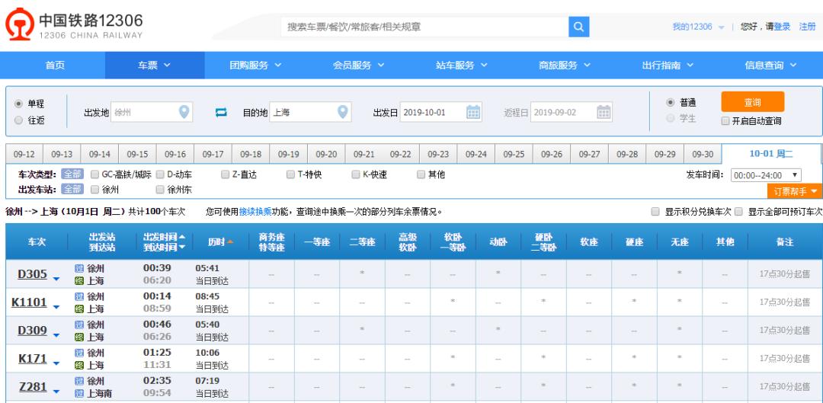Expand K171 train stop details arrow
Image resolution: width=823 pixels, height=403 pixels.
[56, 363]
